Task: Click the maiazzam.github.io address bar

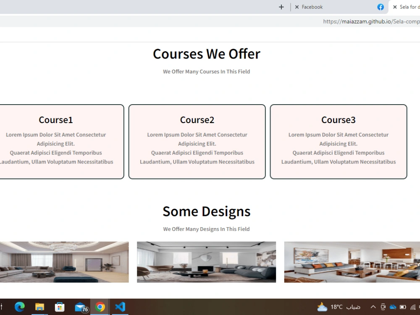Action: pyautogui.click(x=210, y=21)
